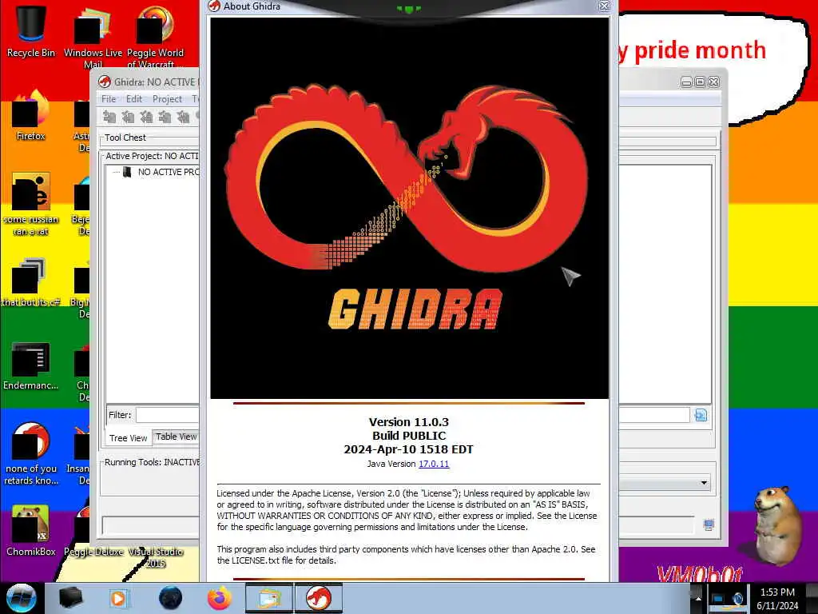The height and width of the screenshot is (614, 818).
Task: Click the filter options icon beside filter box
Action: [700, 415]
